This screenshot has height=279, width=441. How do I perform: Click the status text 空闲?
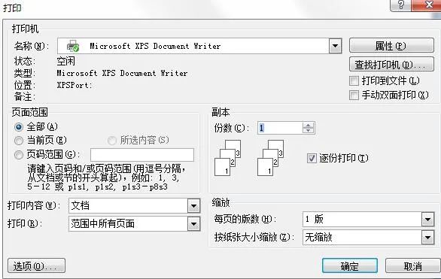pyautogui.click(x=66, y=61)
